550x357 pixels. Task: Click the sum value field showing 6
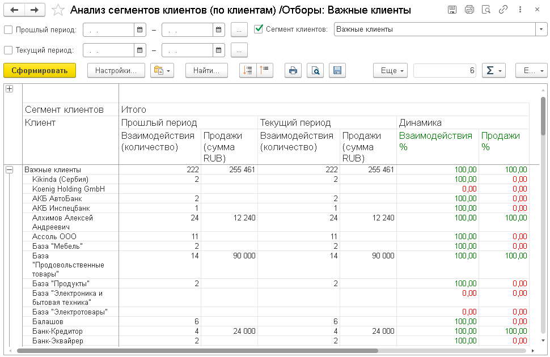(445, 70)
